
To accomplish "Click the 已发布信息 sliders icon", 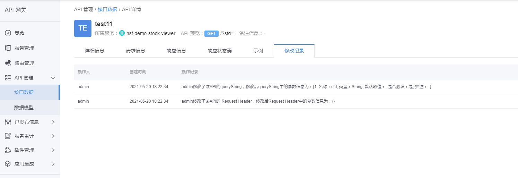I will (8, 122).
